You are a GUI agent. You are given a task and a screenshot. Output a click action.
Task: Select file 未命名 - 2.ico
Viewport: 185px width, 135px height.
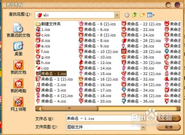coord(51,84)
